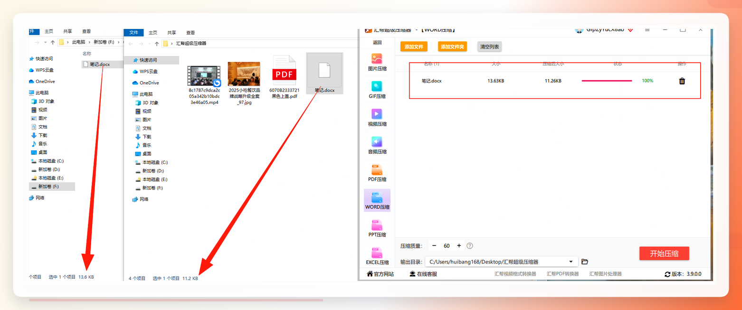Open 视频压缩 in the compressor sidebar
Viewport: 742px width, 310px height.
pos(377,117)
